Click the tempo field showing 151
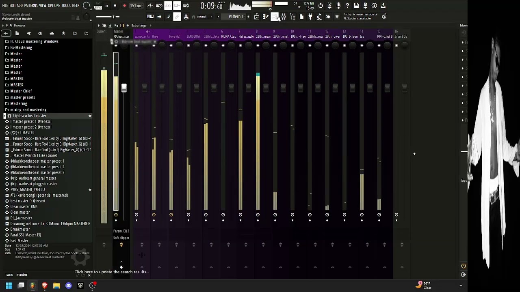This screenshot has width=520, height=292. 136,6
